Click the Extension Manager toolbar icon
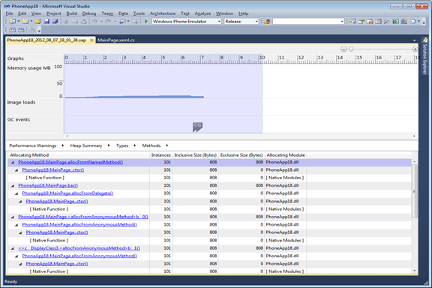The image size is (432, 288). click(x=404, y=21)
